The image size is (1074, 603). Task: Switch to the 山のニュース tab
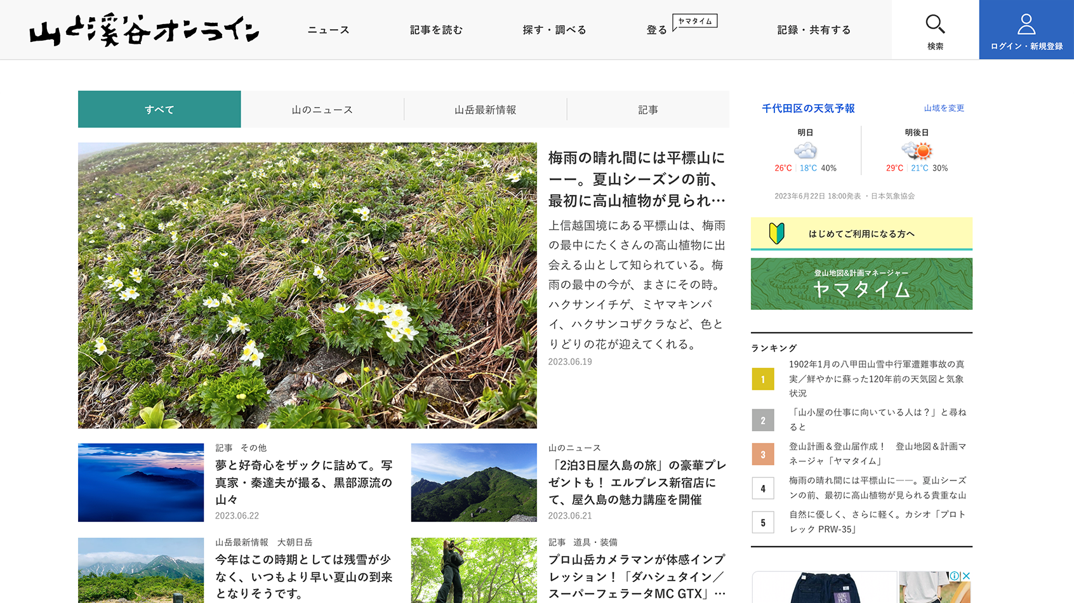[322, 109]
